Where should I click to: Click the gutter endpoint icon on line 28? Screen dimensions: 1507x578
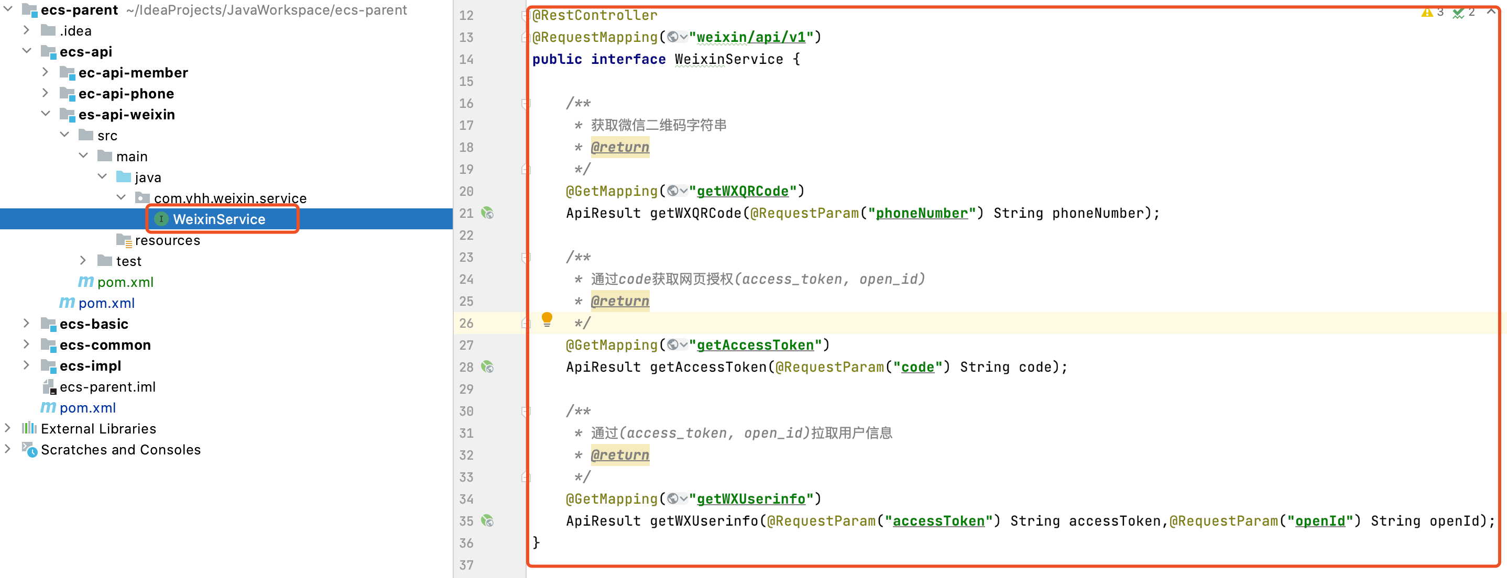click(487, 367)
